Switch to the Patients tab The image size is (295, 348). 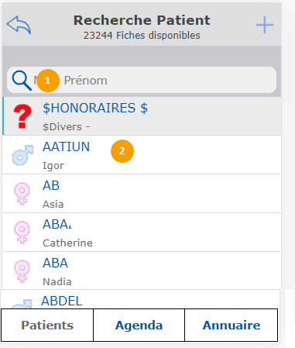point(47,325)
